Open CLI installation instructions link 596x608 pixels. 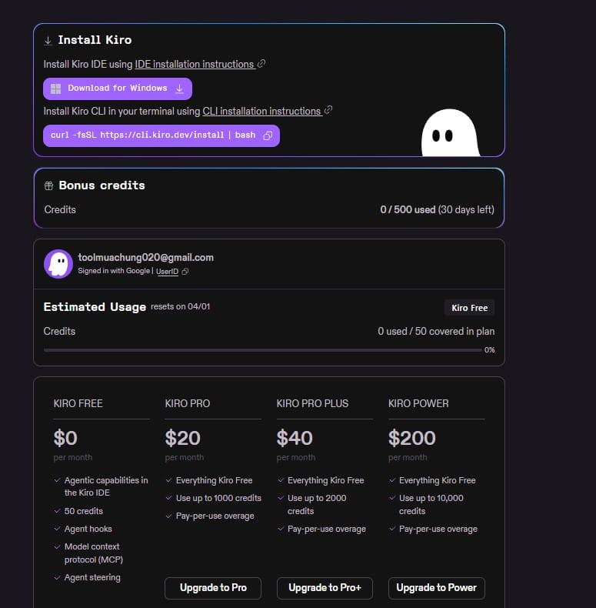coord(261,112)
